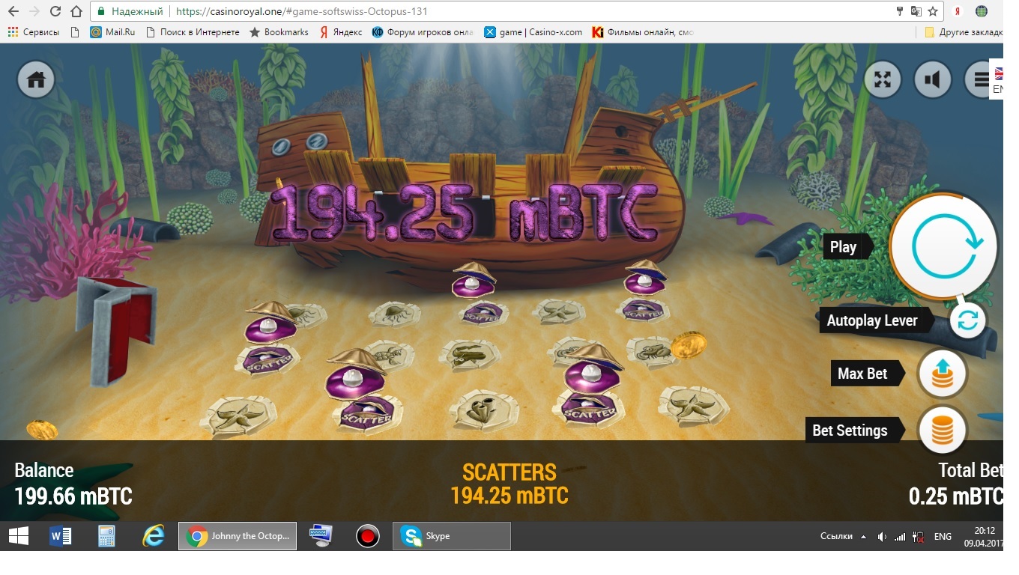
Task: Change the ENG input language
Action: coord(943,536)
